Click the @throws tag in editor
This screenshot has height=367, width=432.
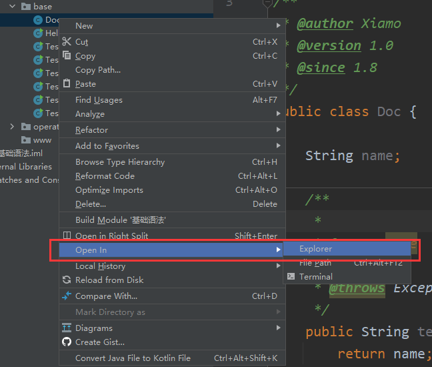click(357, 288)
